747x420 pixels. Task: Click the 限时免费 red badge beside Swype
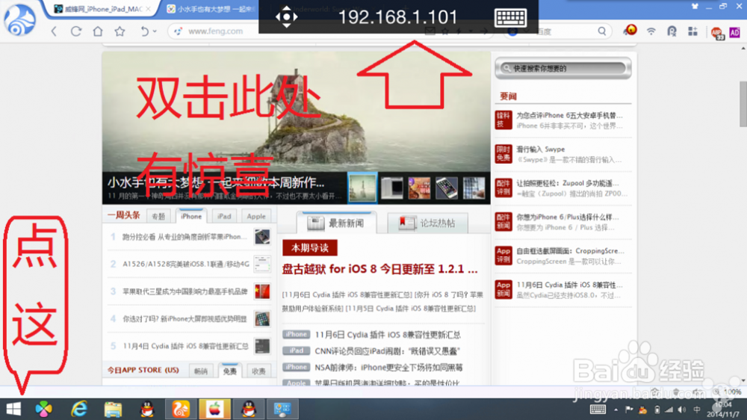[503, 154]
